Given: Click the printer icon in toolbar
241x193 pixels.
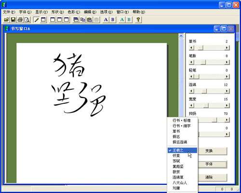Looking at the screenshot, I should pos(20,20).
